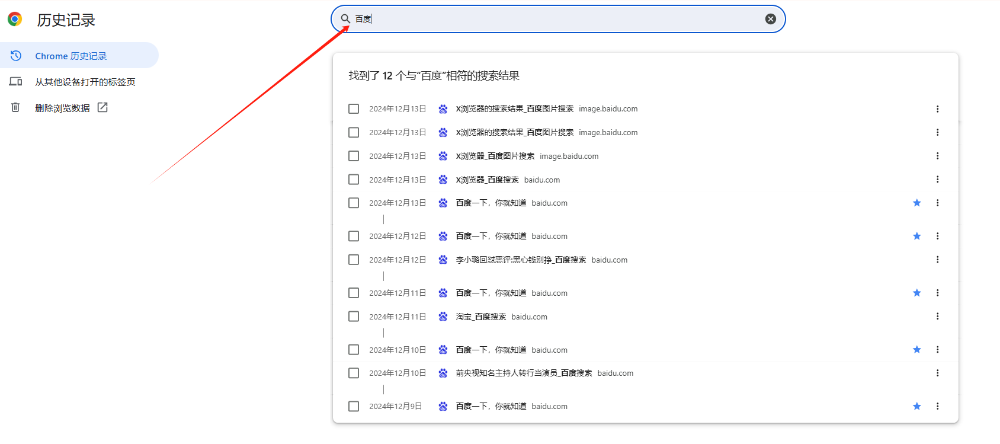This screenshot has height=444, width=1000.
Task: Click into the history search field containing 百度
Action: [x=558, y=19]
